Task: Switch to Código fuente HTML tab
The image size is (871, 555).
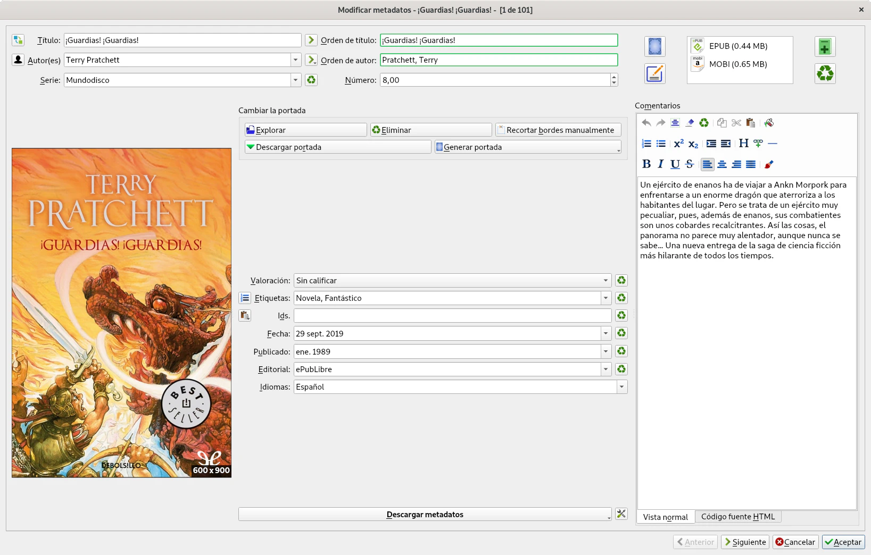Action: [738, 516]
